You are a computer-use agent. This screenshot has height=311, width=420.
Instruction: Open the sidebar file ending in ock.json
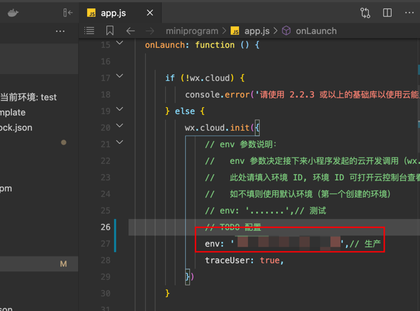point(16,127)
